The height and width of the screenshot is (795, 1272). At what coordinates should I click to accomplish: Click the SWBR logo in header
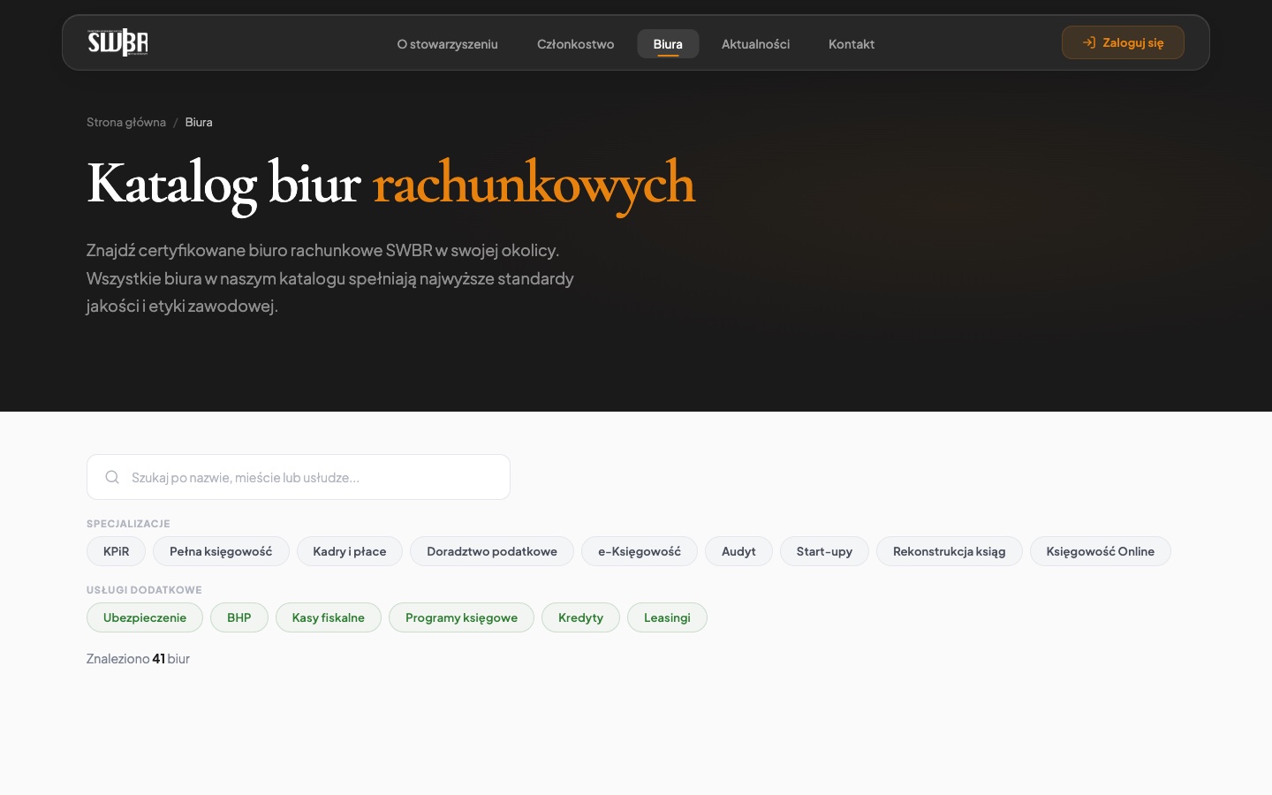click(117, 42)
